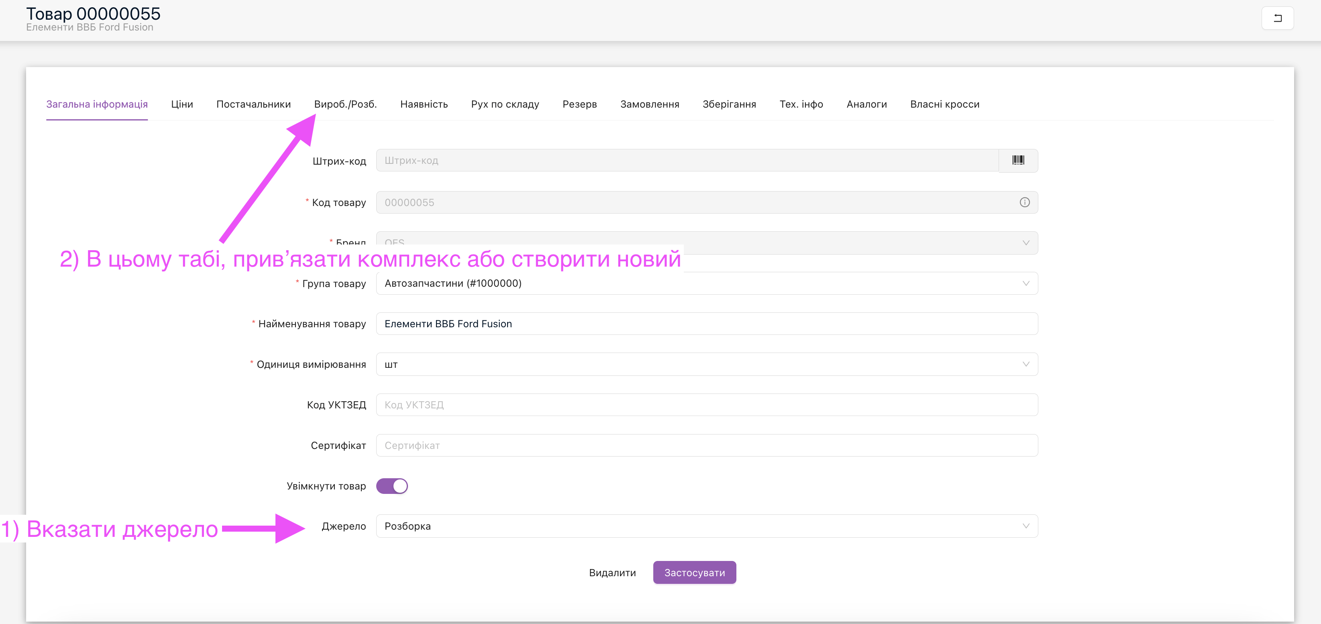
Task: Open the Власні кросси tab
Action: (944, 104)
